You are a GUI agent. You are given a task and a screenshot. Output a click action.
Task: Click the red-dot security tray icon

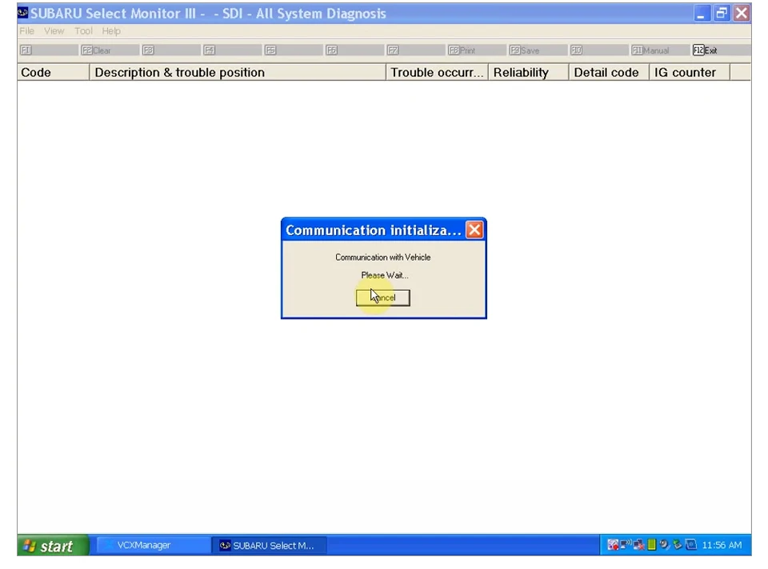click(x=613, y=545)
